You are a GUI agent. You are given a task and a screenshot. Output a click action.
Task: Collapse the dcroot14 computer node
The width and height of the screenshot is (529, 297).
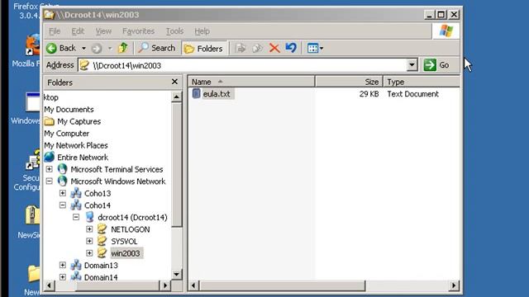[76, 217]
